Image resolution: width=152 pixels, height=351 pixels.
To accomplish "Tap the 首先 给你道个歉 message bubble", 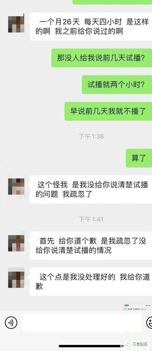I will [91, 246].
